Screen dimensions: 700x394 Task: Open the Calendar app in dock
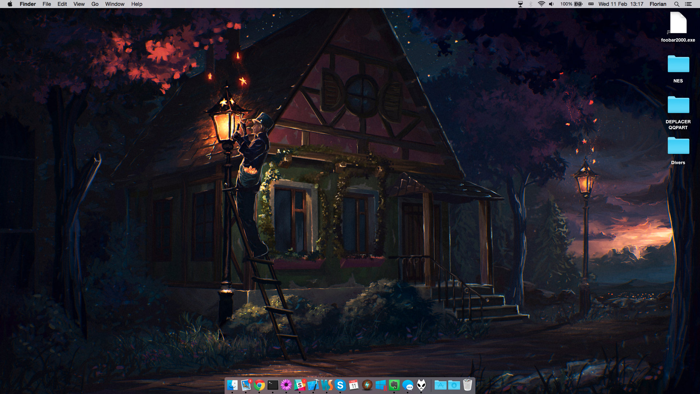(x=354, y=385)
